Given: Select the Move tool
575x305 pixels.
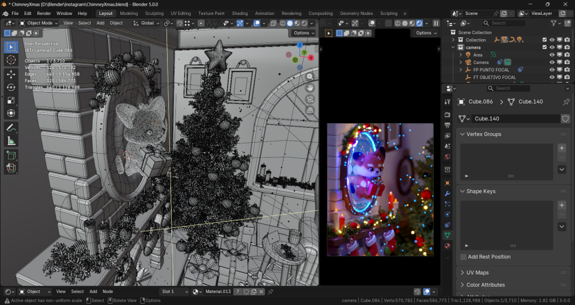Looking at the screenshot, I should click(11, 74).
